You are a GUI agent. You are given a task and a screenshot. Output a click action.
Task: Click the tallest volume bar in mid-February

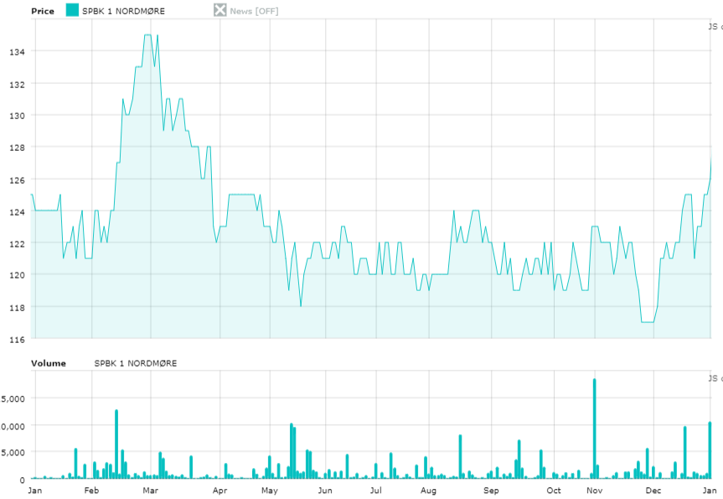(x=116, y=444)
